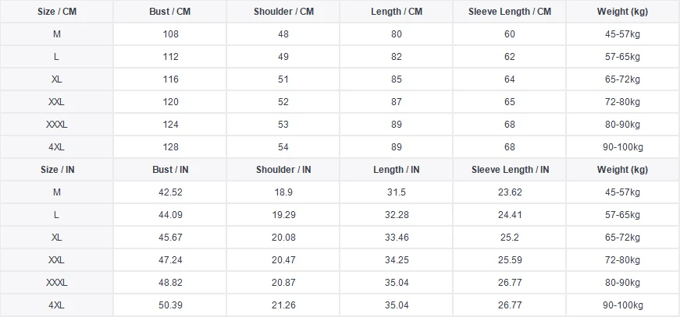
Task: Select the 4XL size in CM table
Action: click(x=56, y=147)
